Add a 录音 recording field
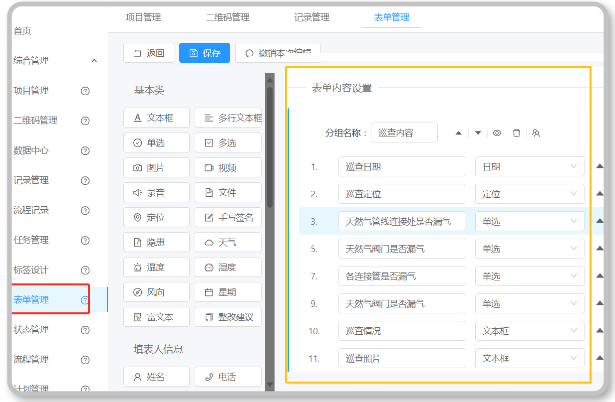The width and height of the screenshot is (615, 402). pos(156,192)
